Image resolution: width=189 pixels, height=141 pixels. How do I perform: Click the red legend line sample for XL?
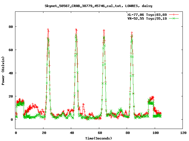pos(174,15)
